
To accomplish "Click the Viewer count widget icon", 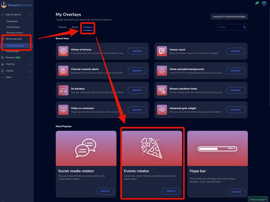I will (162, 51).
